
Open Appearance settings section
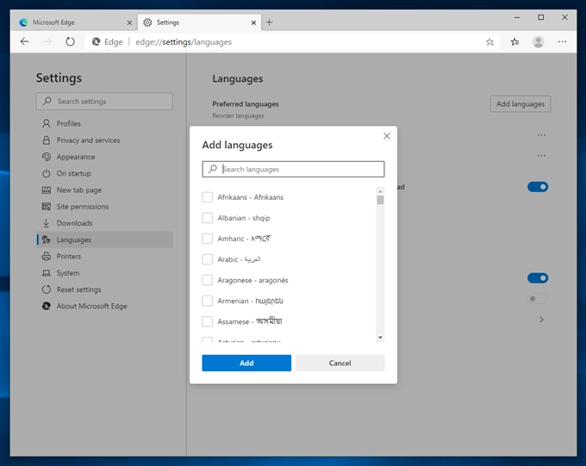tap(104, 157)
